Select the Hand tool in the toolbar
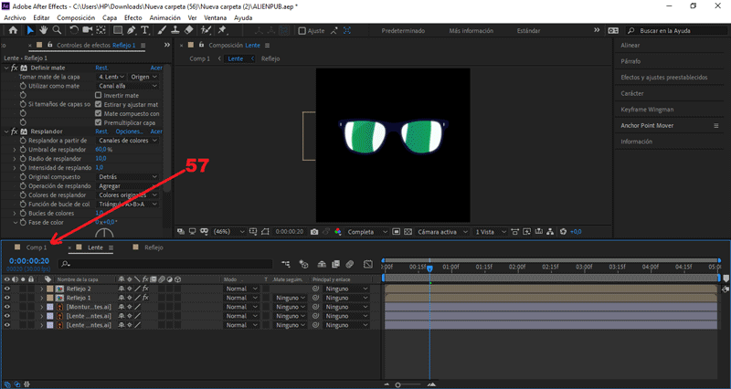Viewport: 731px width, 389px height. coord(43,30)
